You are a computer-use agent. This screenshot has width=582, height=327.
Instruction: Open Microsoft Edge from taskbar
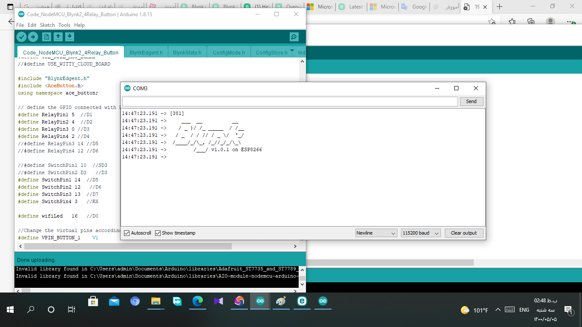197,301
